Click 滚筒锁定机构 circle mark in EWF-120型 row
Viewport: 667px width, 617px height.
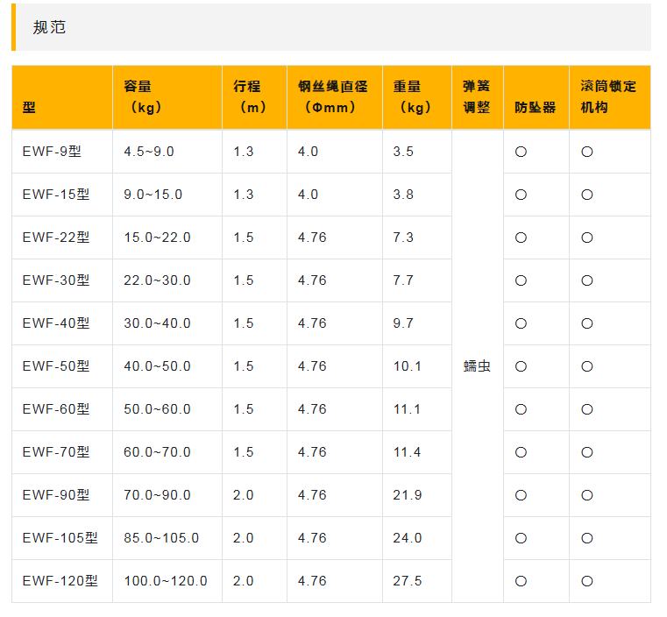pyautogui.click(x=587, y=581)
